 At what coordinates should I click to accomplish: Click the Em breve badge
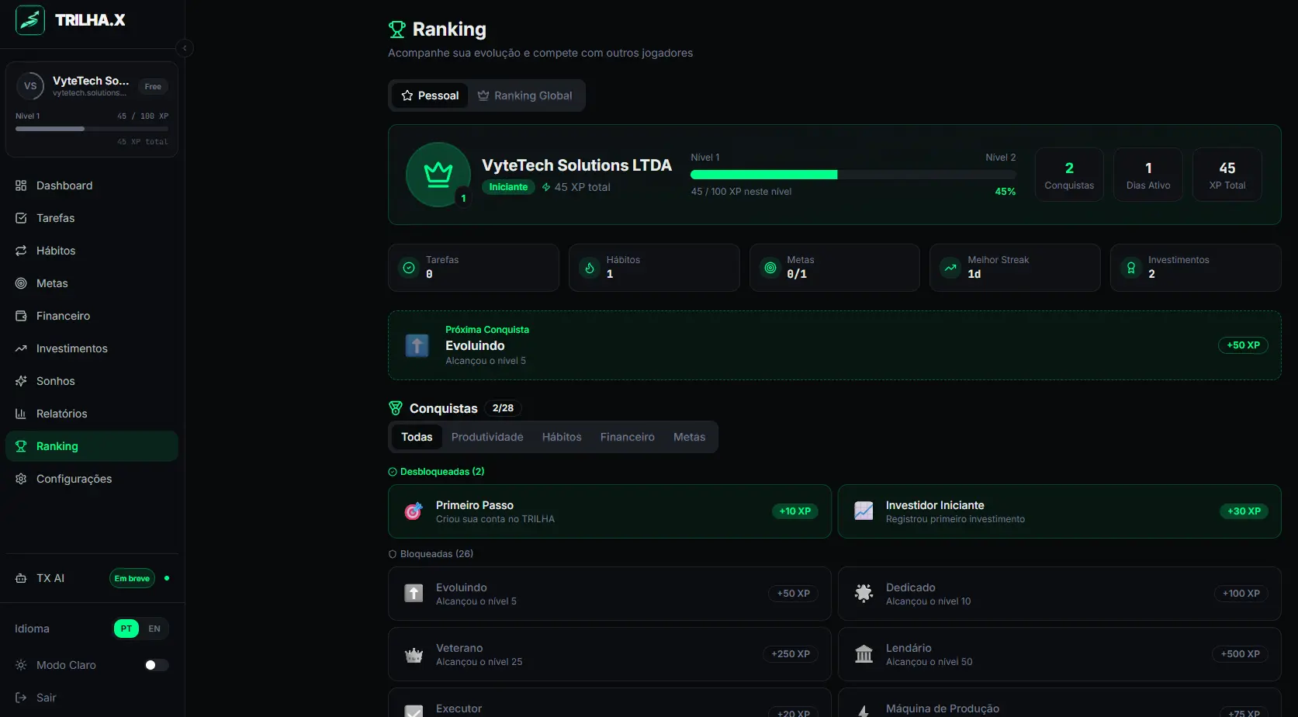(132, 578)
